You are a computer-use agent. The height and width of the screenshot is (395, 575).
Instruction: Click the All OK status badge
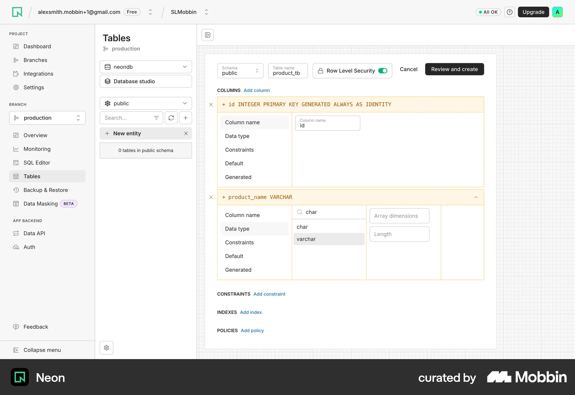(488, 12)
